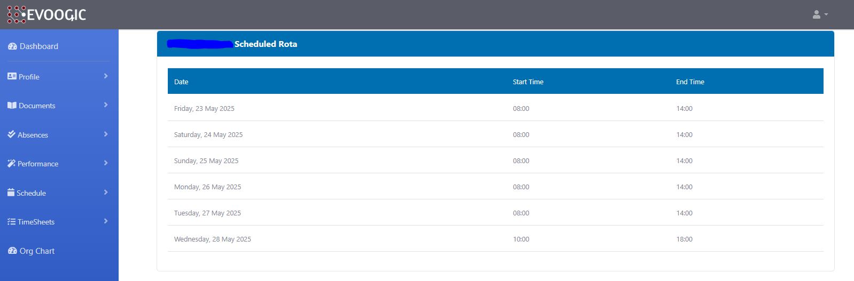Click Sunday's 14:00 end time
The image size is (854, 281).
684,160
